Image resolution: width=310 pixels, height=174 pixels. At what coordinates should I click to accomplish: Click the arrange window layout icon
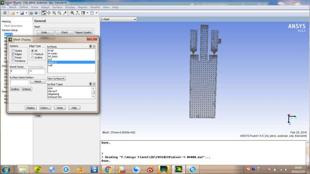[x=83, y=13]
